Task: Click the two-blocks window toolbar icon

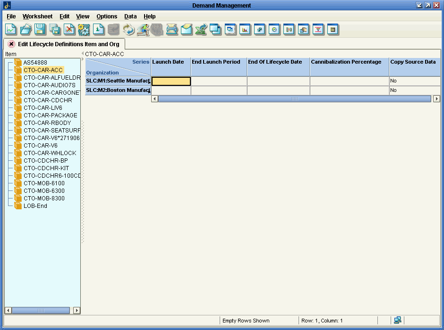Action: pos(260,29)
